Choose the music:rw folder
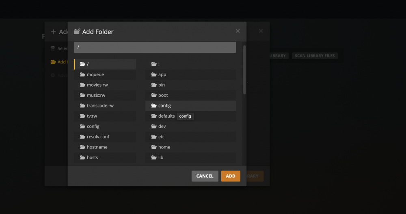406x214 pixels. pos(105,95)
